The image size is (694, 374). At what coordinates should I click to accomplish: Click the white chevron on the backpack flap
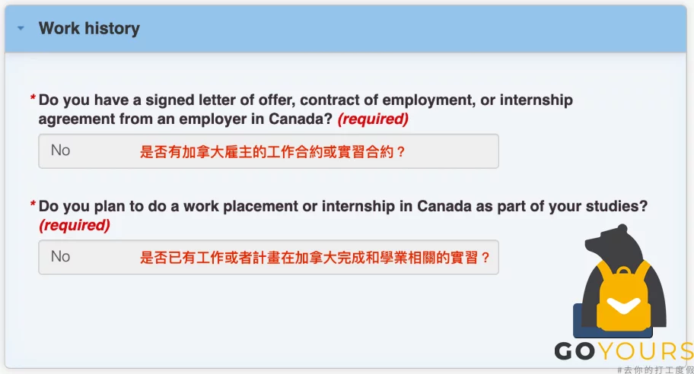tap(624, 306)
